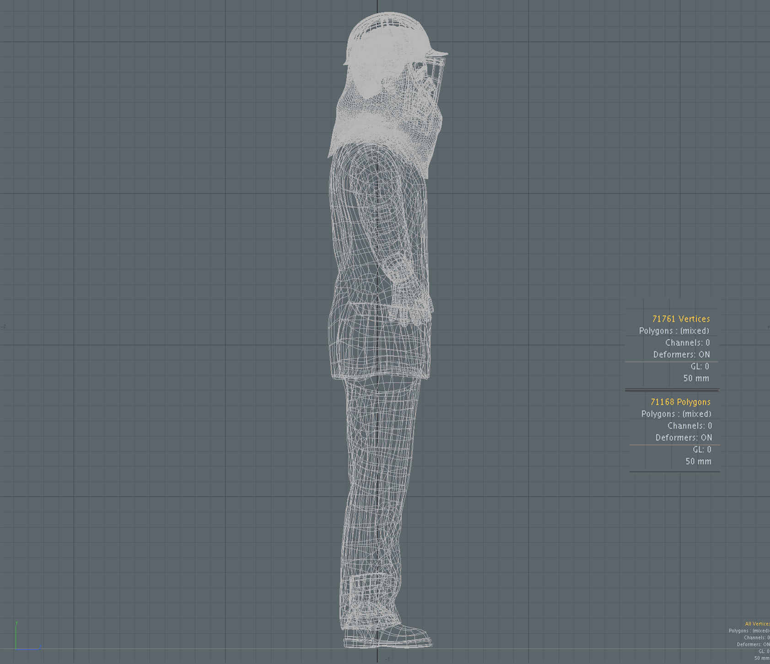
Task: Click the GL: 0 statistic in Polygons panel
Action: [701, 449]
